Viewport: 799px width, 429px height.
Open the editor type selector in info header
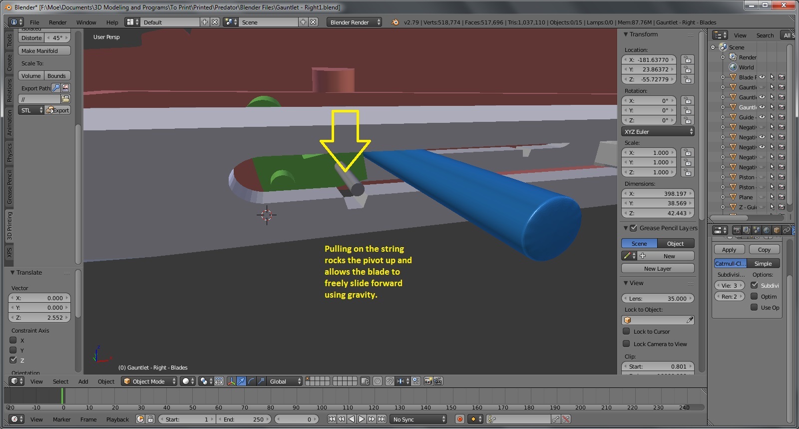click(16, 22)
